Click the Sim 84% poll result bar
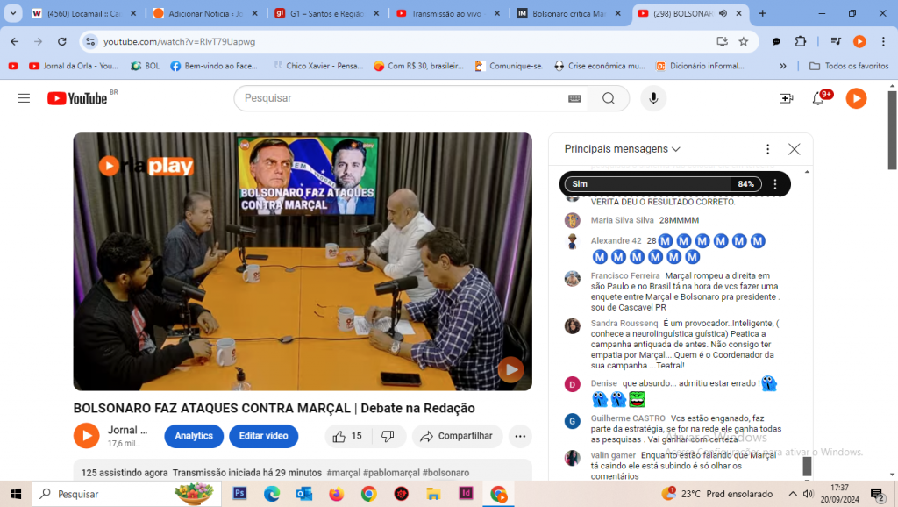The width and height of the screenshot is (898, 507). (663, 184)
